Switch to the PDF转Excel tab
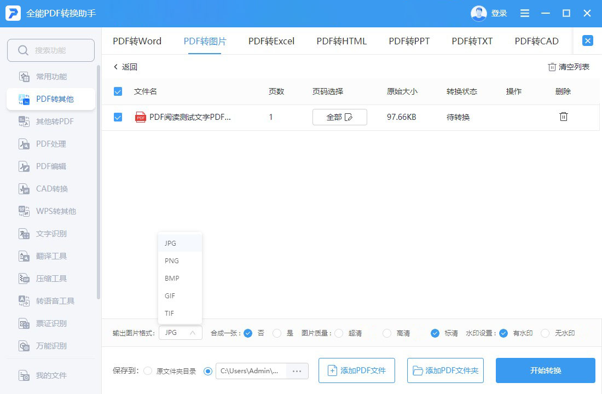 point(271,40)
